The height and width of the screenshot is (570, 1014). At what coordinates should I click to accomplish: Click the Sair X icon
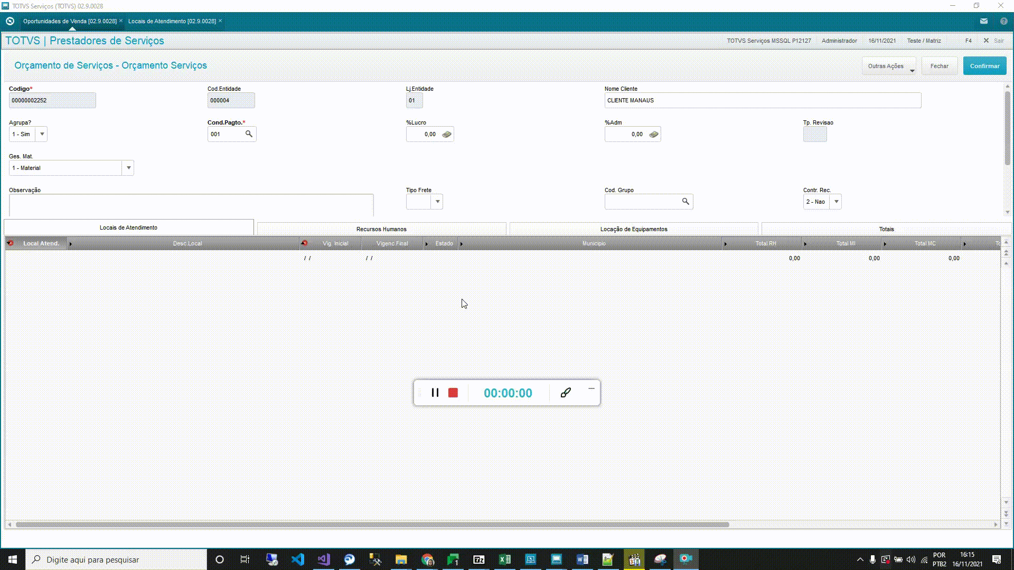click(986, 41)
